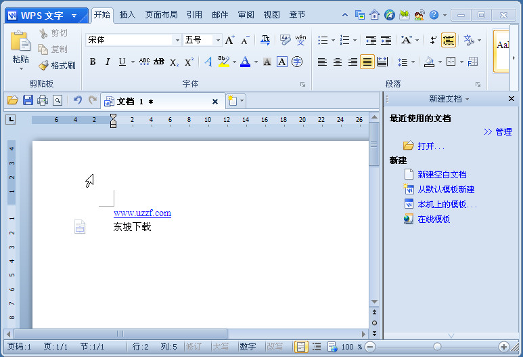
Task: Toggle show paragraph layout button
Action: 449,41
